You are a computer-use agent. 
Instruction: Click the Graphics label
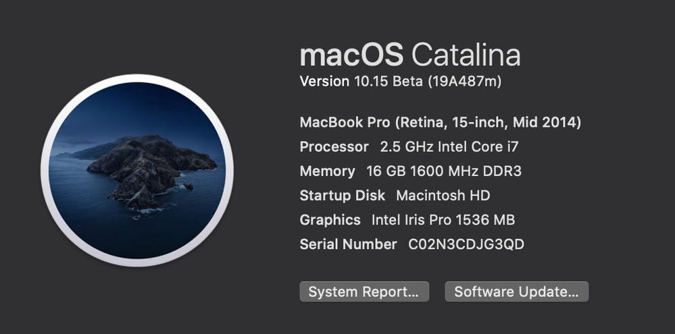coord(330,220)
